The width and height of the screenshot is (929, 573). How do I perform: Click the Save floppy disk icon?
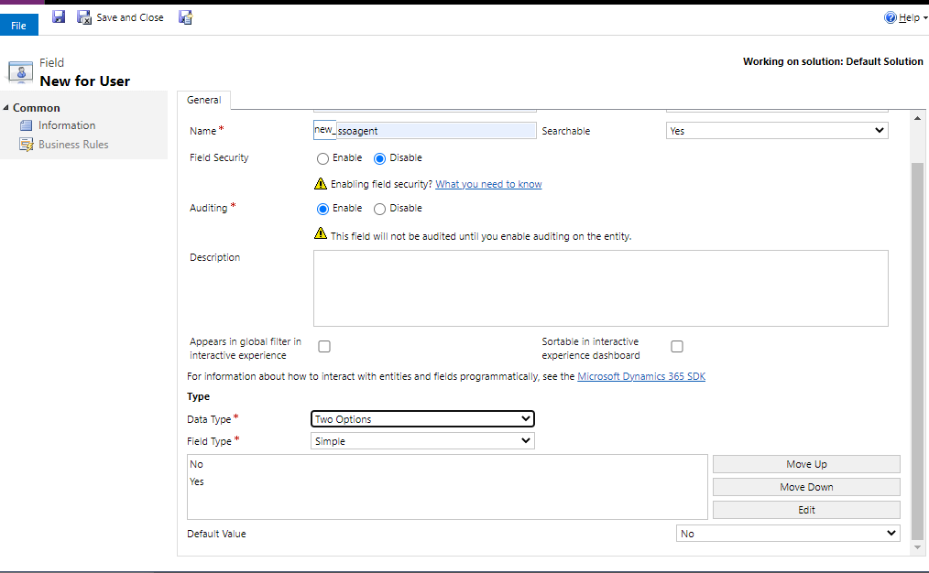click(59, 16)
